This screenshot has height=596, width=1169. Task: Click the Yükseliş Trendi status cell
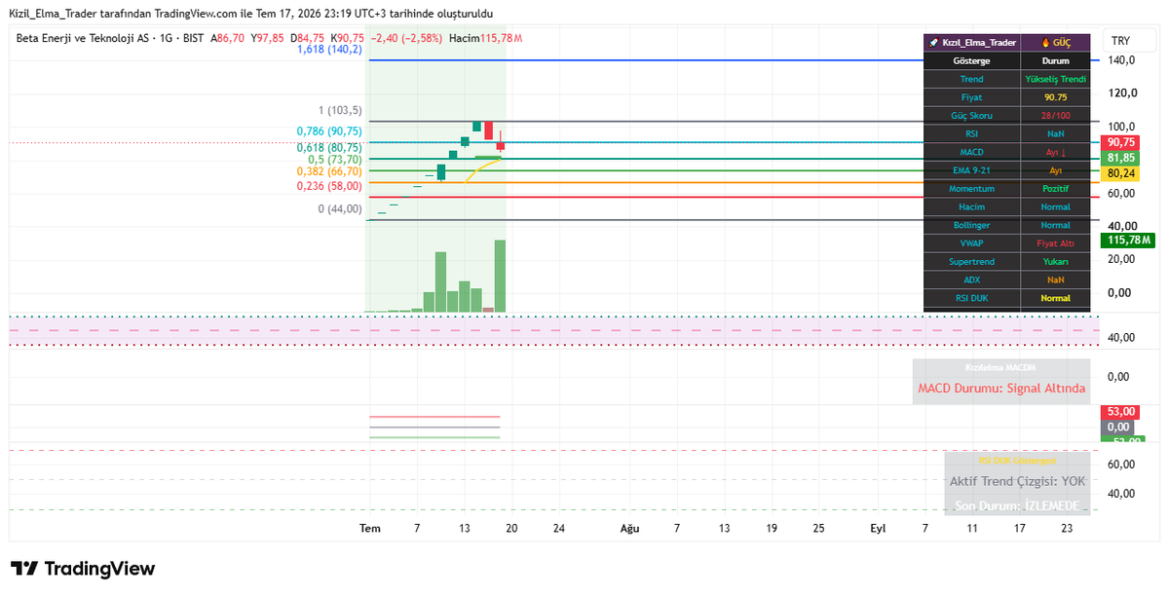[1056, 79]
